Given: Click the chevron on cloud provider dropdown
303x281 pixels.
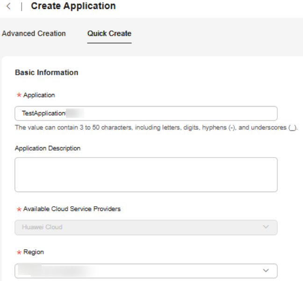Looking at the screenshot, I should [266, 227].
